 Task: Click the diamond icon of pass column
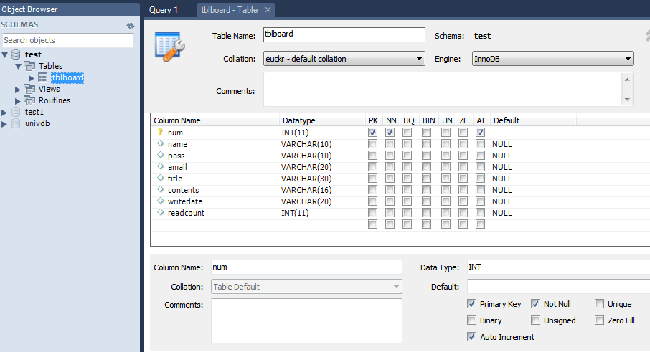161,156
